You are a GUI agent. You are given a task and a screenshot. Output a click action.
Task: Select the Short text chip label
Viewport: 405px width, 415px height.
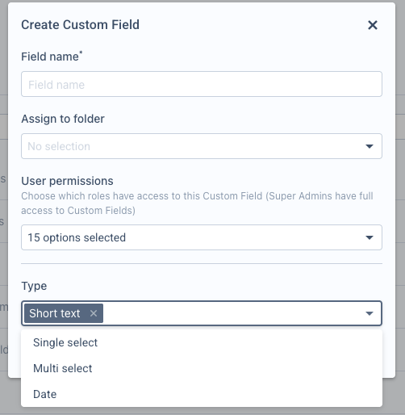[55, 313]
